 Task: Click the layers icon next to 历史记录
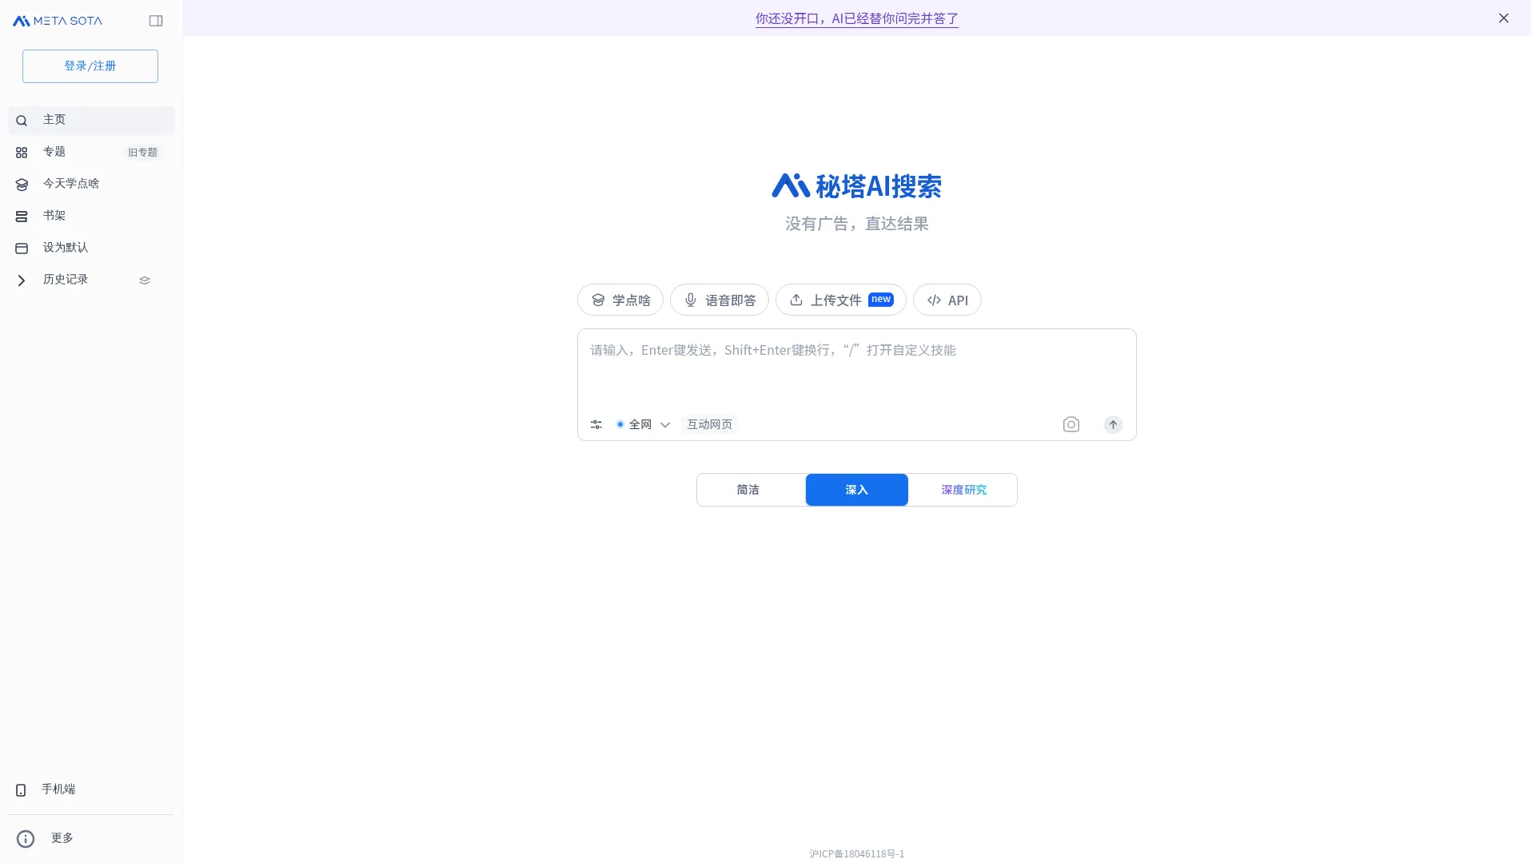(x=144, y=280)
